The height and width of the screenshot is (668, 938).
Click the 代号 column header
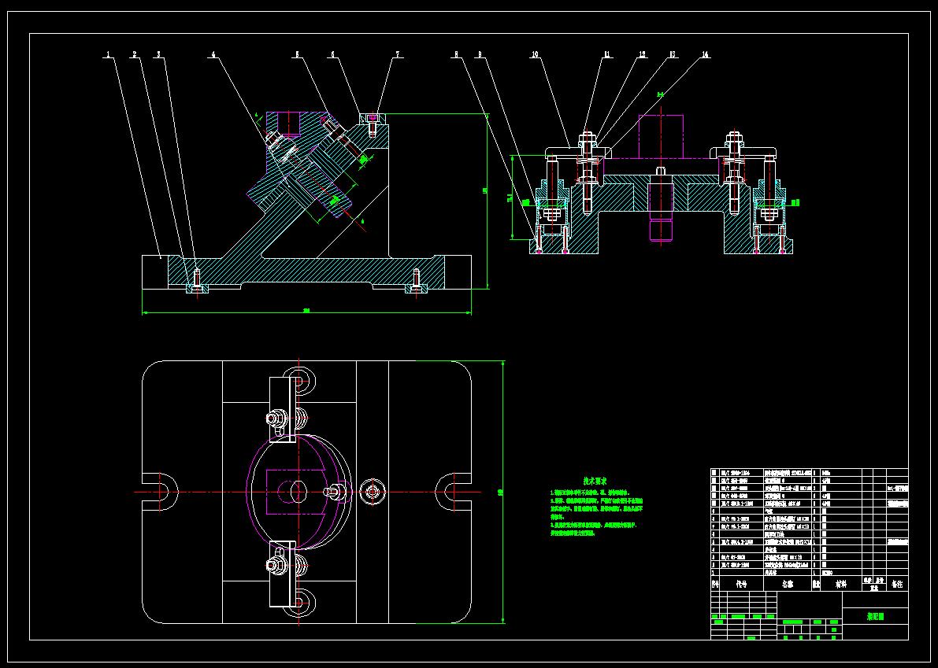[742, 584]
